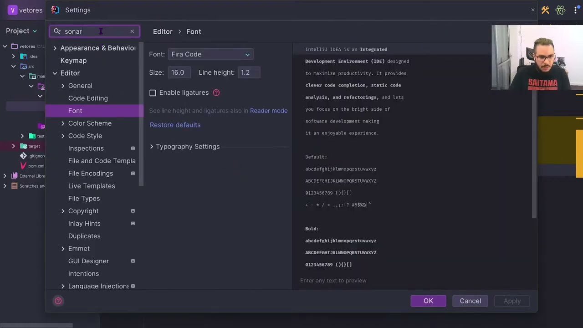The height and width of the screenshot is (328, 583).
Task: Expand the Code Style settings node
Action: pos(63,136)
